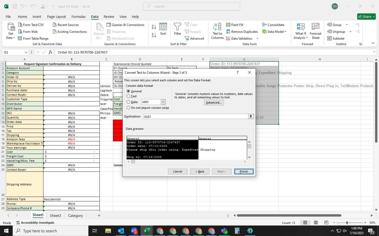Expand the formula bar
This screenshot has width=379, height=236.
point(374,52)
